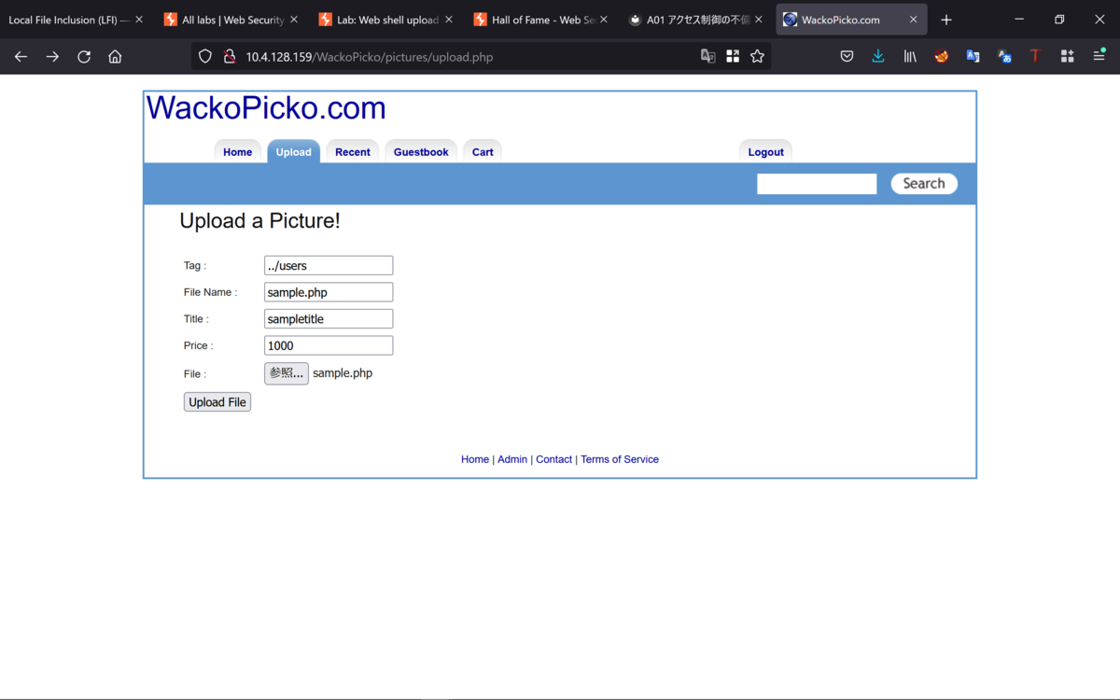The image size is (1120, 700).
Task: Open the Firefox application menu
Action: (x=1099, y=57)
